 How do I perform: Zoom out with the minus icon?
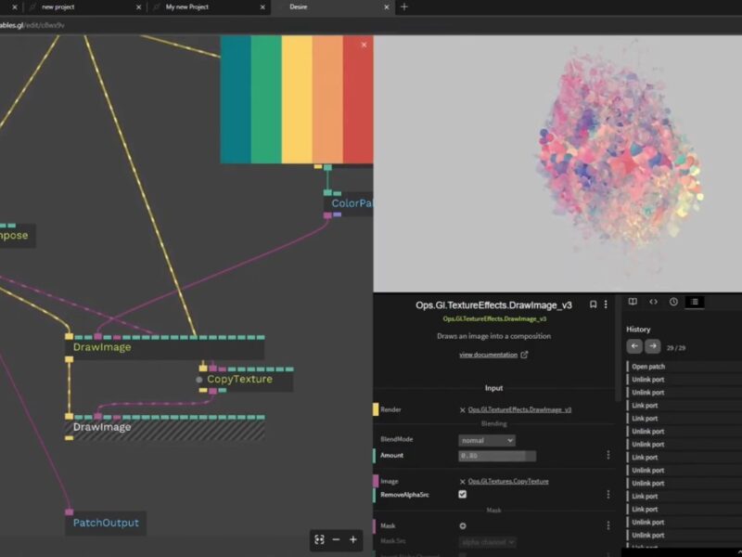pos(336,539)
